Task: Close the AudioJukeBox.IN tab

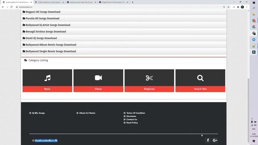Action: (x=31, y=2)
